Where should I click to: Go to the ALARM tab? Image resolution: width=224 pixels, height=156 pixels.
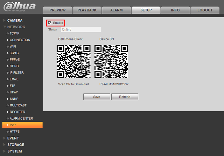coord(117,10)
